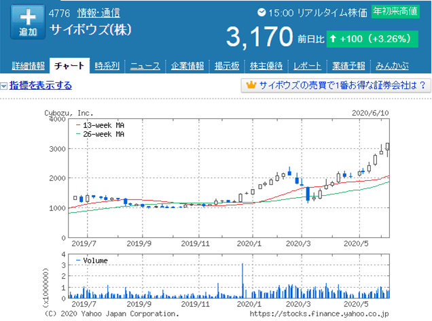The image size is (432, 321).
Task: Click the Cybozu, Inc. chart title
Action: click(x=69, y=113)
